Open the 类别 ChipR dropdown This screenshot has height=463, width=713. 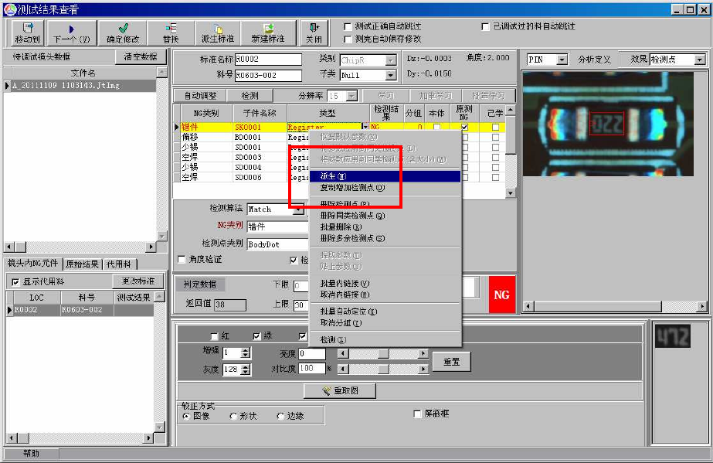tap(391, 60)
